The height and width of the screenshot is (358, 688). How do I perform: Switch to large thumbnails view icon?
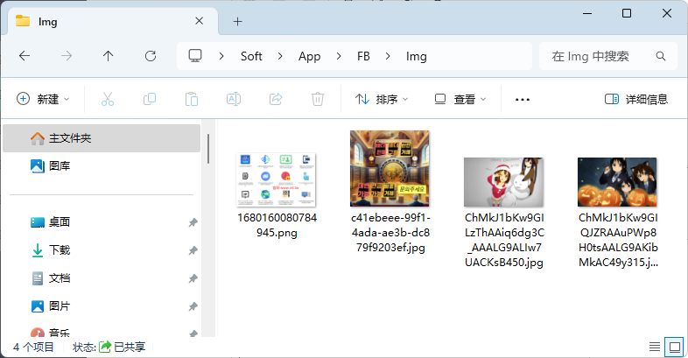(x=674, y=347)
